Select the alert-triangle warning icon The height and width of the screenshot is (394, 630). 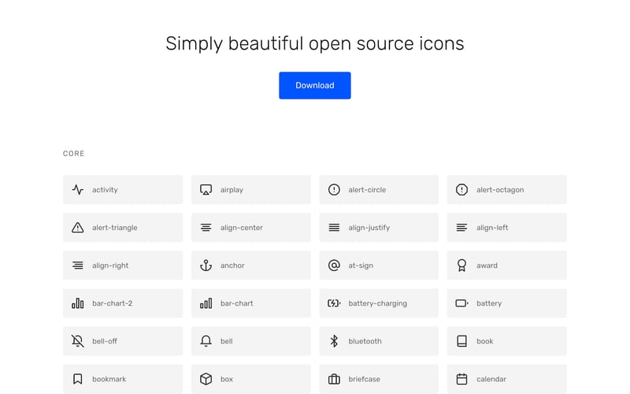77,227
